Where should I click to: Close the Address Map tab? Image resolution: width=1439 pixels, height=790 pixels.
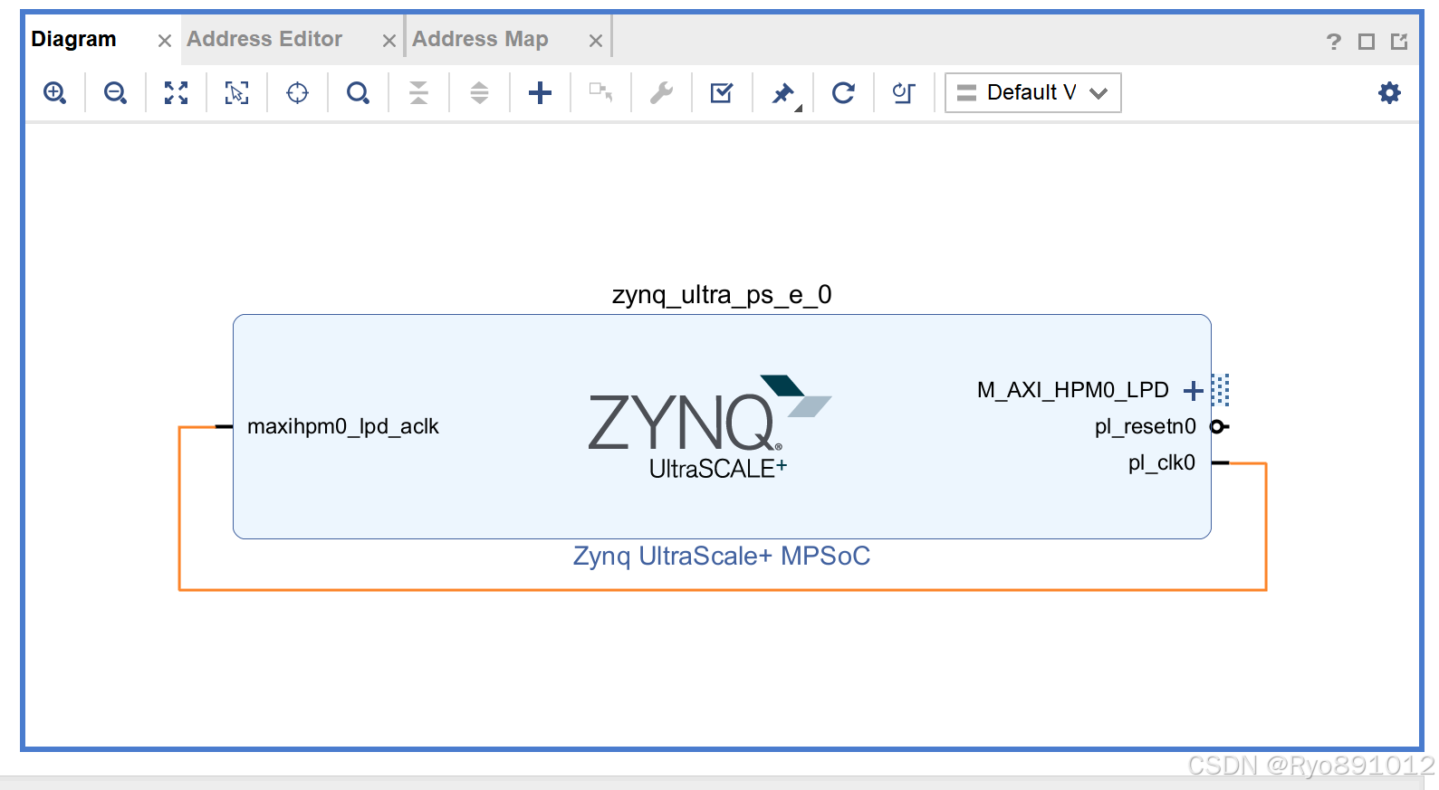coord(596,41)
